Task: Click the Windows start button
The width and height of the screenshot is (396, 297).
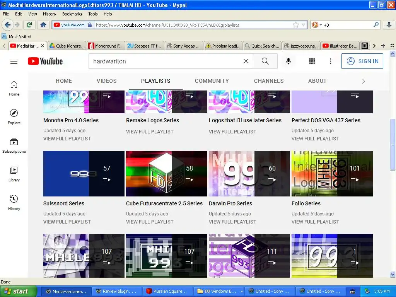Action: 19,291
